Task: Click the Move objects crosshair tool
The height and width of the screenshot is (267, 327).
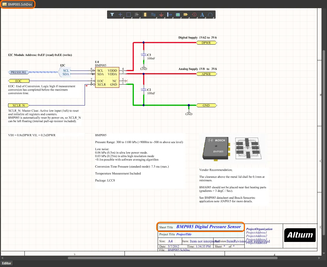Action: pos(120,14)
